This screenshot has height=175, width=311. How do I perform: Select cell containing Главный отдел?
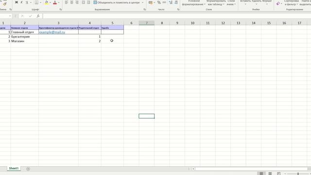pyautogui.click(x=25, y=32)
